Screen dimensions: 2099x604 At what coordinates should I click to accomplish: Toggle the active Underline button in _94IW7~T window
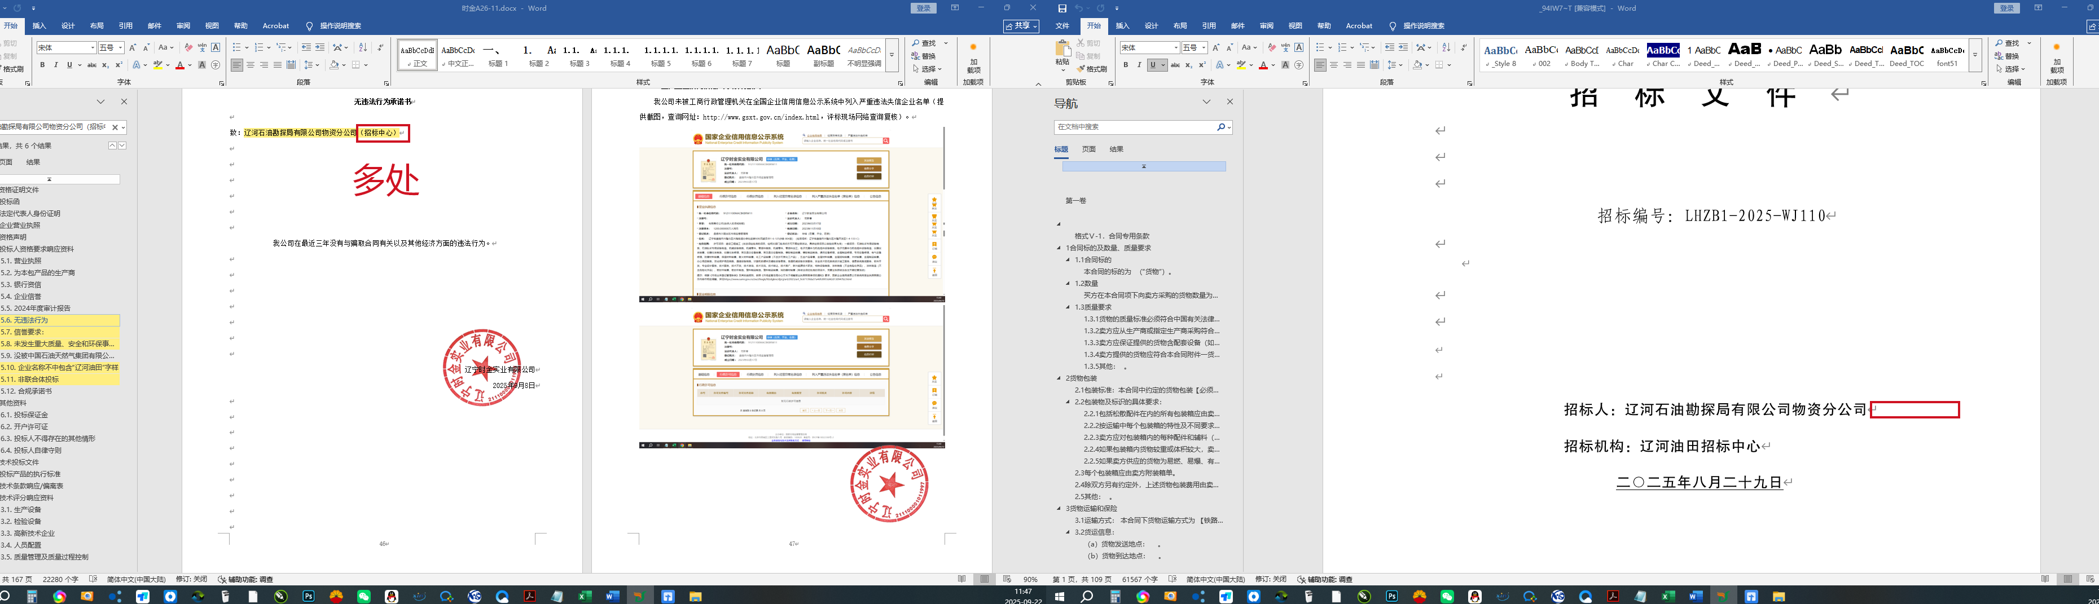coord(1153,65)
